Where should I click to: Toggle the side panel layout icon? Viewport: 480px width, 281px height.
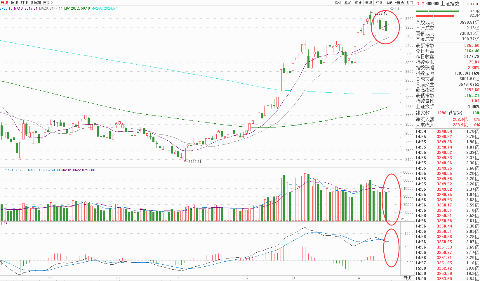point(397,9)
